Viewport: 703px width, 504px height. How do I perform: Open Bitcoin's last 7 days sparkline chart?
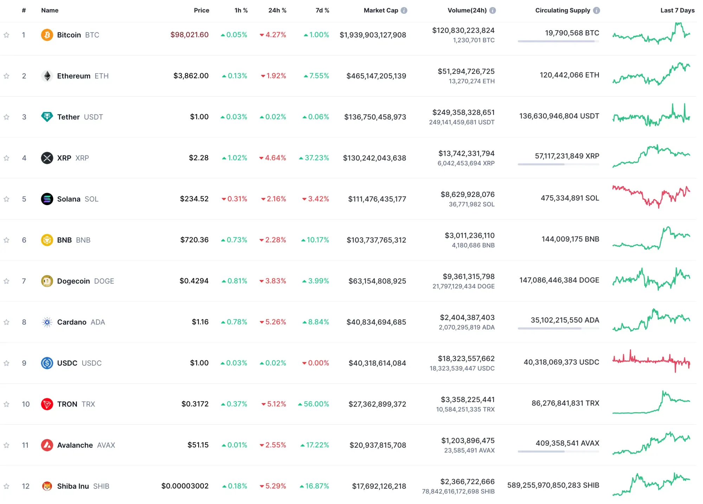point(651,33)
